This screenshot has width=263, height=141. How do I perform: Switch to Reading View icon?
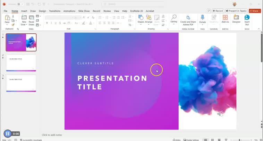[x=219, y=140]
